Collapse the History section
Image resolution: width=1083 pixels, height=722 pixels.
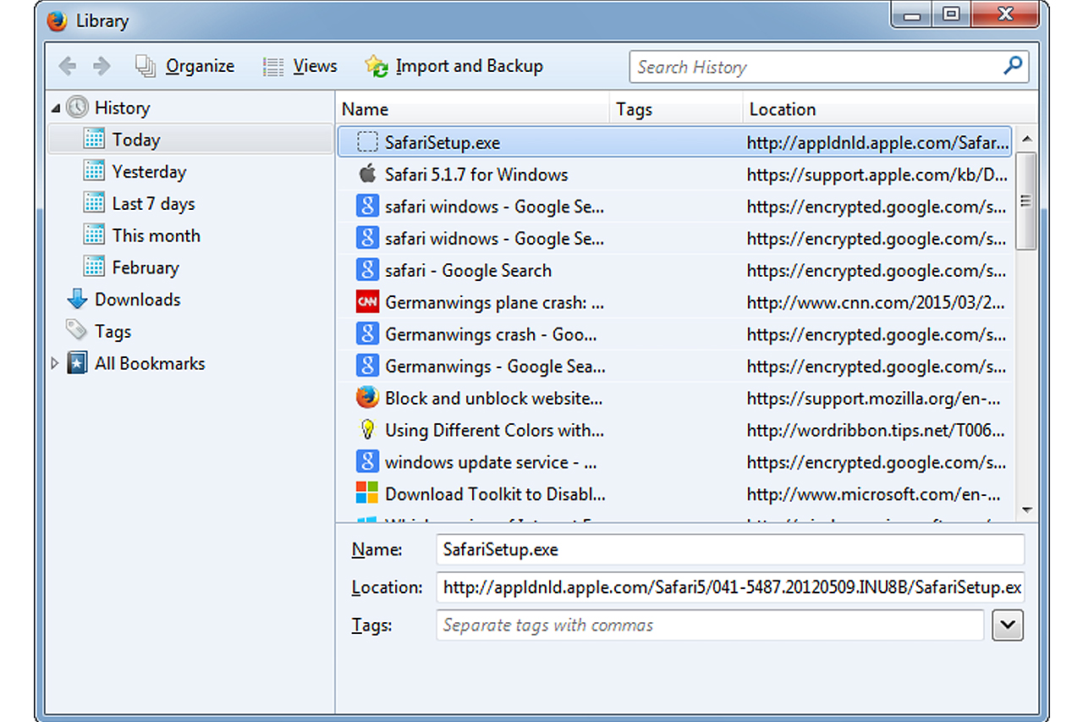point(56,107)
